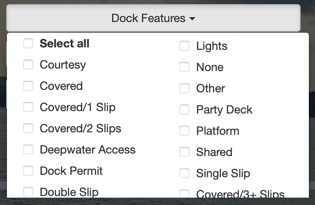Check the Double Slip box
The width and height of the screenshot is (315, 205).
(x=28, y=192)
